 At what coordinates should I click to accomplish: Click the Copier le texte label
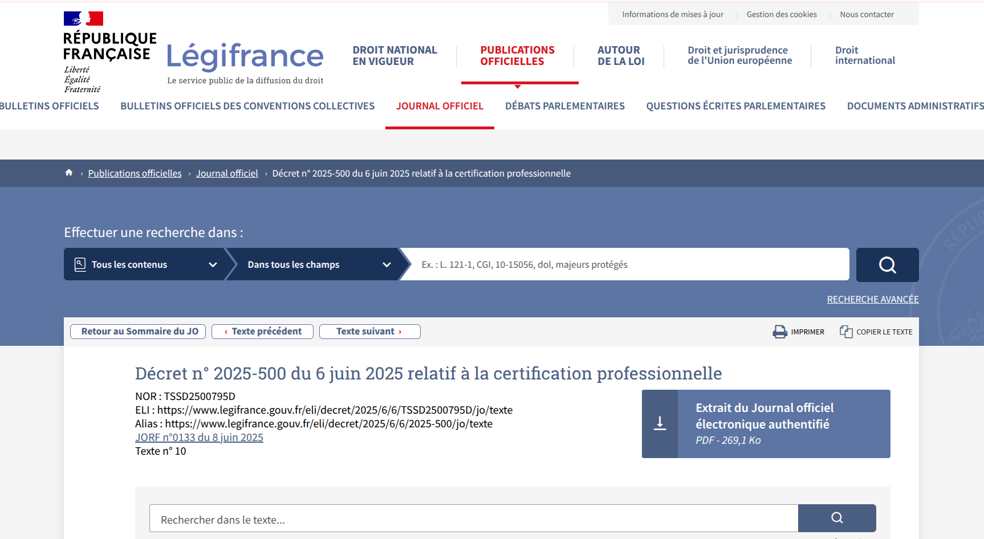(884, 332)
